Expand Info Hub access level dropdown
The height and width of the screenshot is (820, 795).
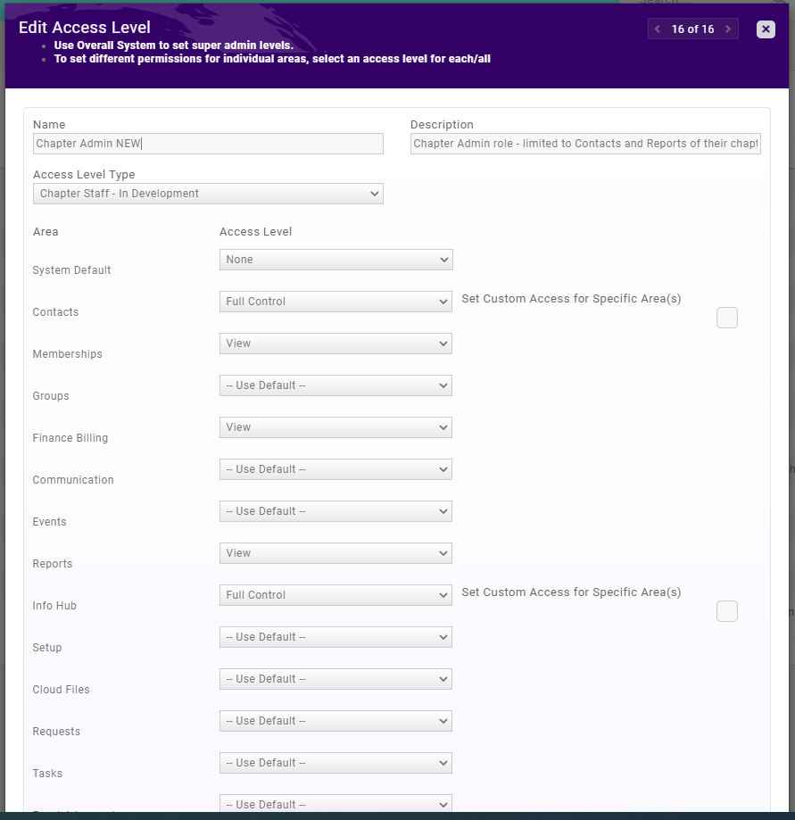click(x=335, y=595)
